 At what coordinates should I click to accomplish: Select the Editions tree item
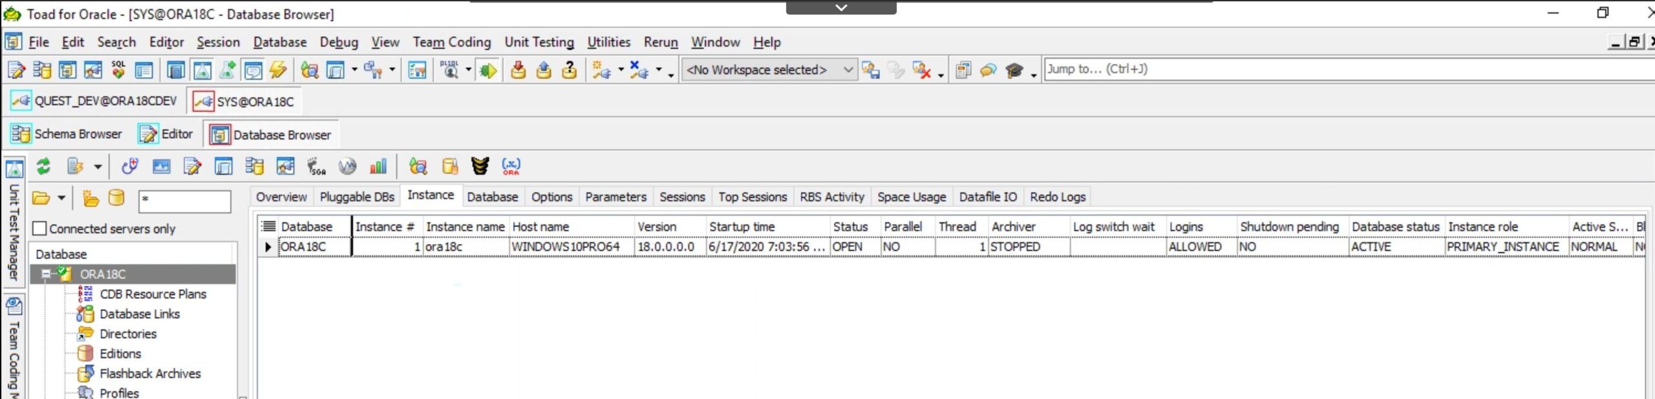point(120,354)
